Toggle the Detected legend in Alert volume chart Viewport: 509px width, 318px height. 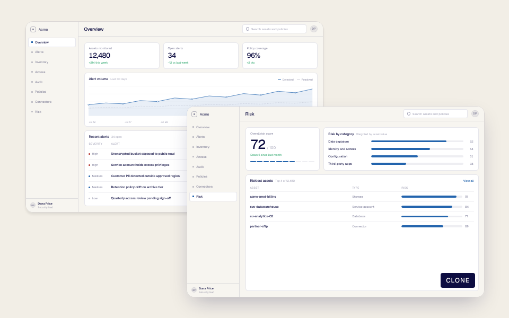tap(286, 79)
